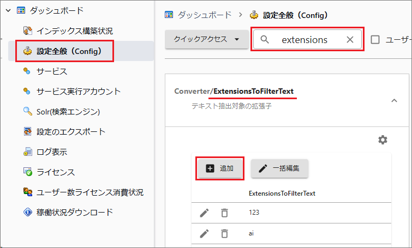The width and height of the screenshot is (412, 248).
Task: Edit the ai extension entry
Action: [204, 234]
